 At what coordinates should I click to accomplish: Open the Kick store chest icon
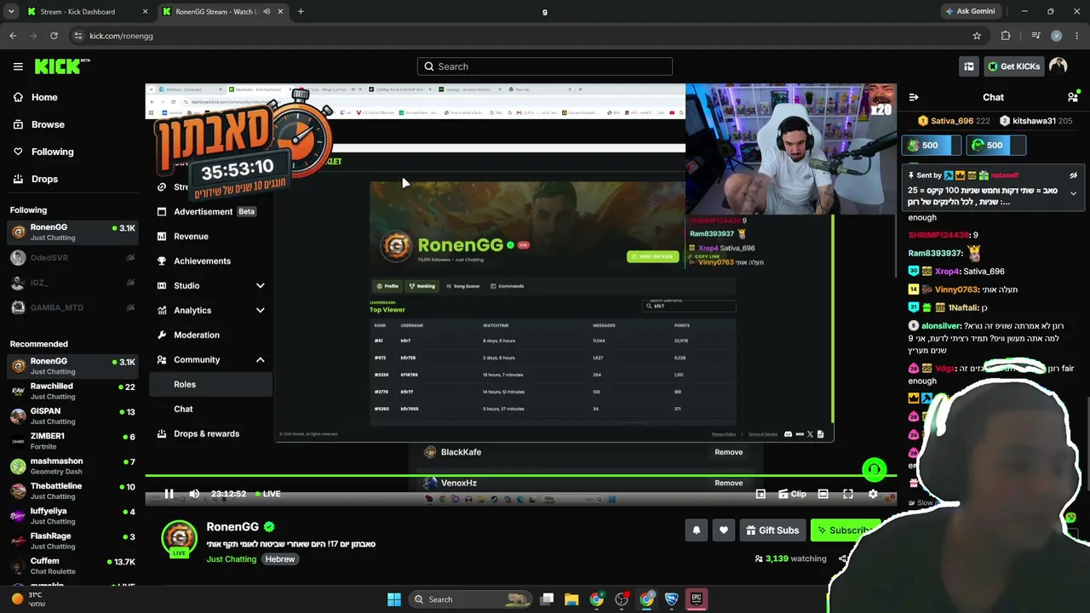coord(969,66)
